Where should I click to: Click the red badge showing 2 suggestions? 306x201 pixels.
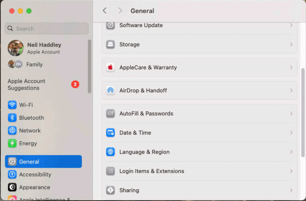tap(75, 84)
